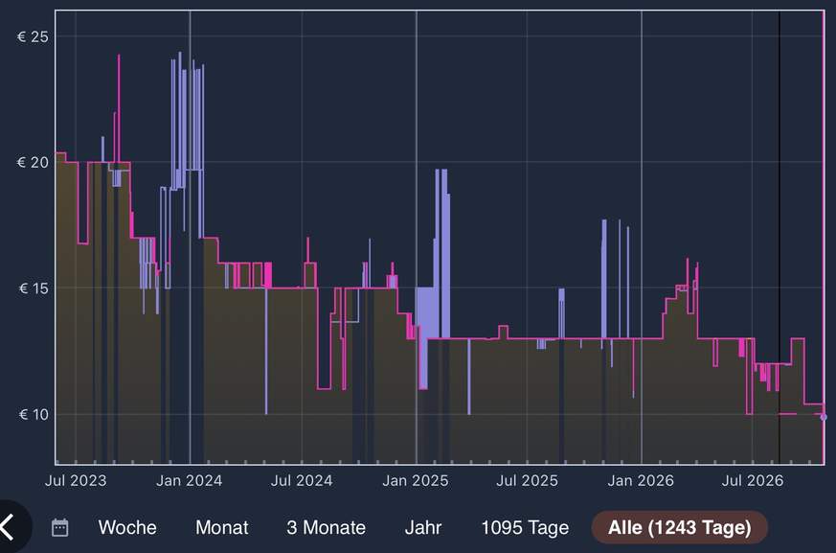
Task: Select the Woche time range
Action: (127, 527)
